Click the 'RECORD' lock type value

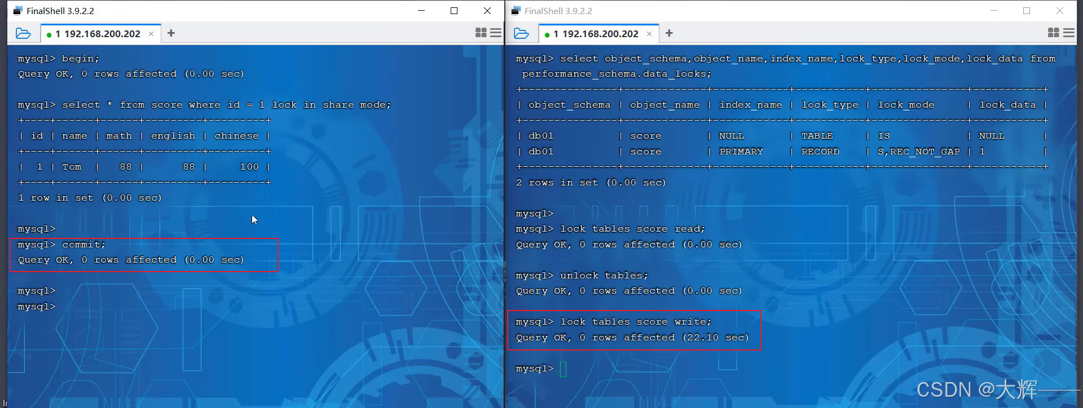(x=820, y=152)
